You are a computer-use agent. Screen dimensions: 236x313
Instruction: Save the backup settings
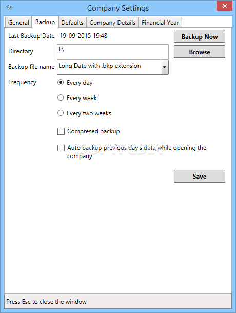tap(200, 177)
